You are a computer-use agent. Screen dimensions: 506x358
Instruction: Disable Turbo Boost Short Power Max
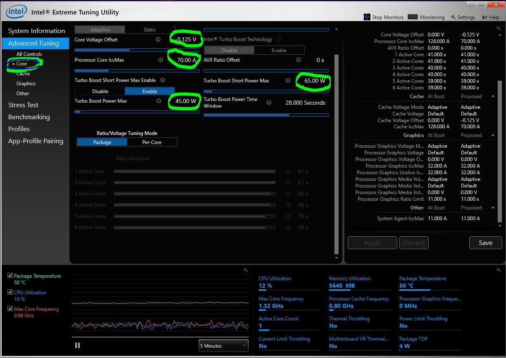click(x=100, y=91)
